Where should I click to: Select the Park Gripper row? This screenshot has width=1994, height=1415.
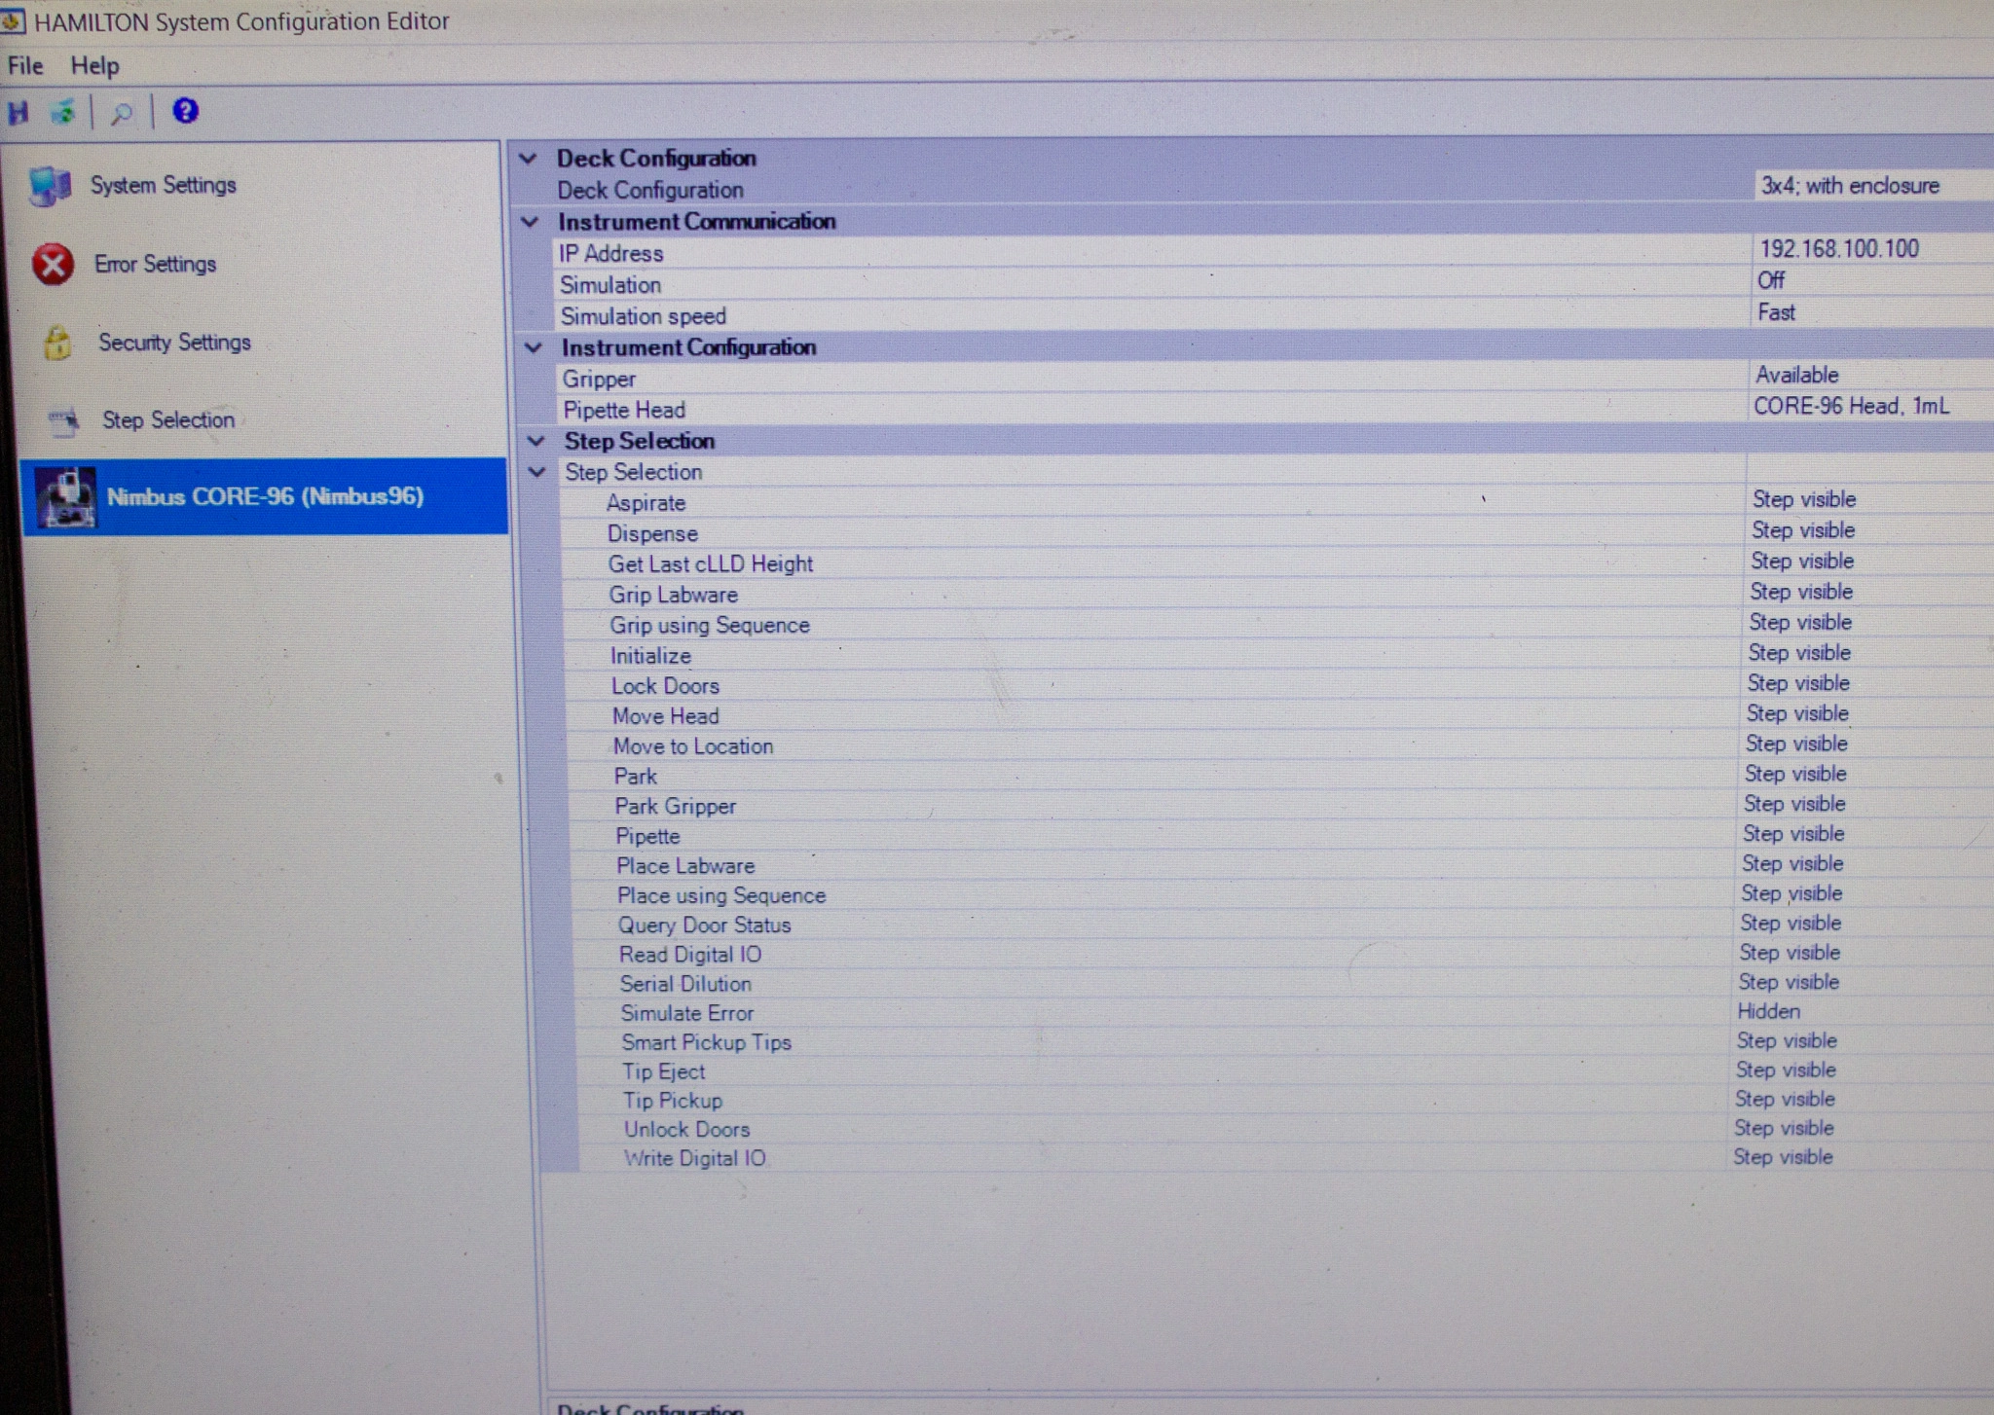coord(676,807)
